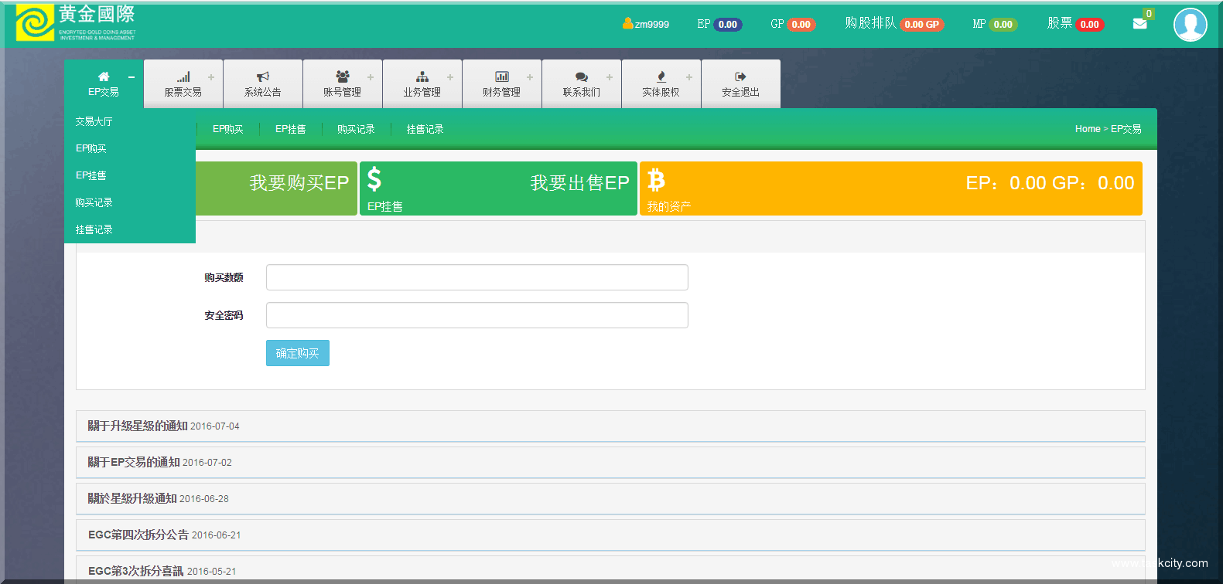Click the home icon above EP交易
This screenshot has height=584, width=1223.
point(104,76)
